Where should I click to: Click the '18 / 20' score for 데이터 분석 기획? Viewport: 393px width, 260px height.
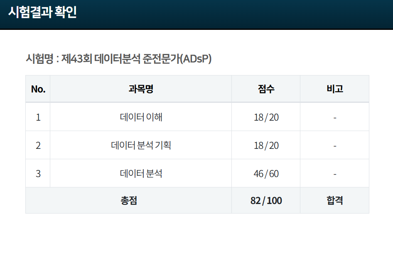tap(266, 146)
